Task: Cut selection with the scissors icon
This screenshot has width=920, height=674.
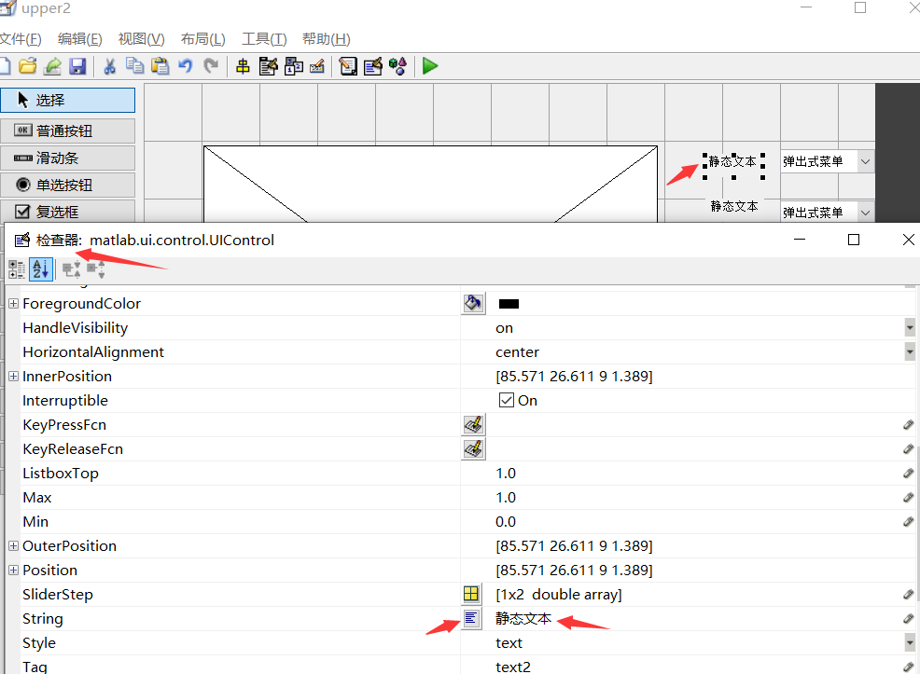Action: click(x=109, y=65)
